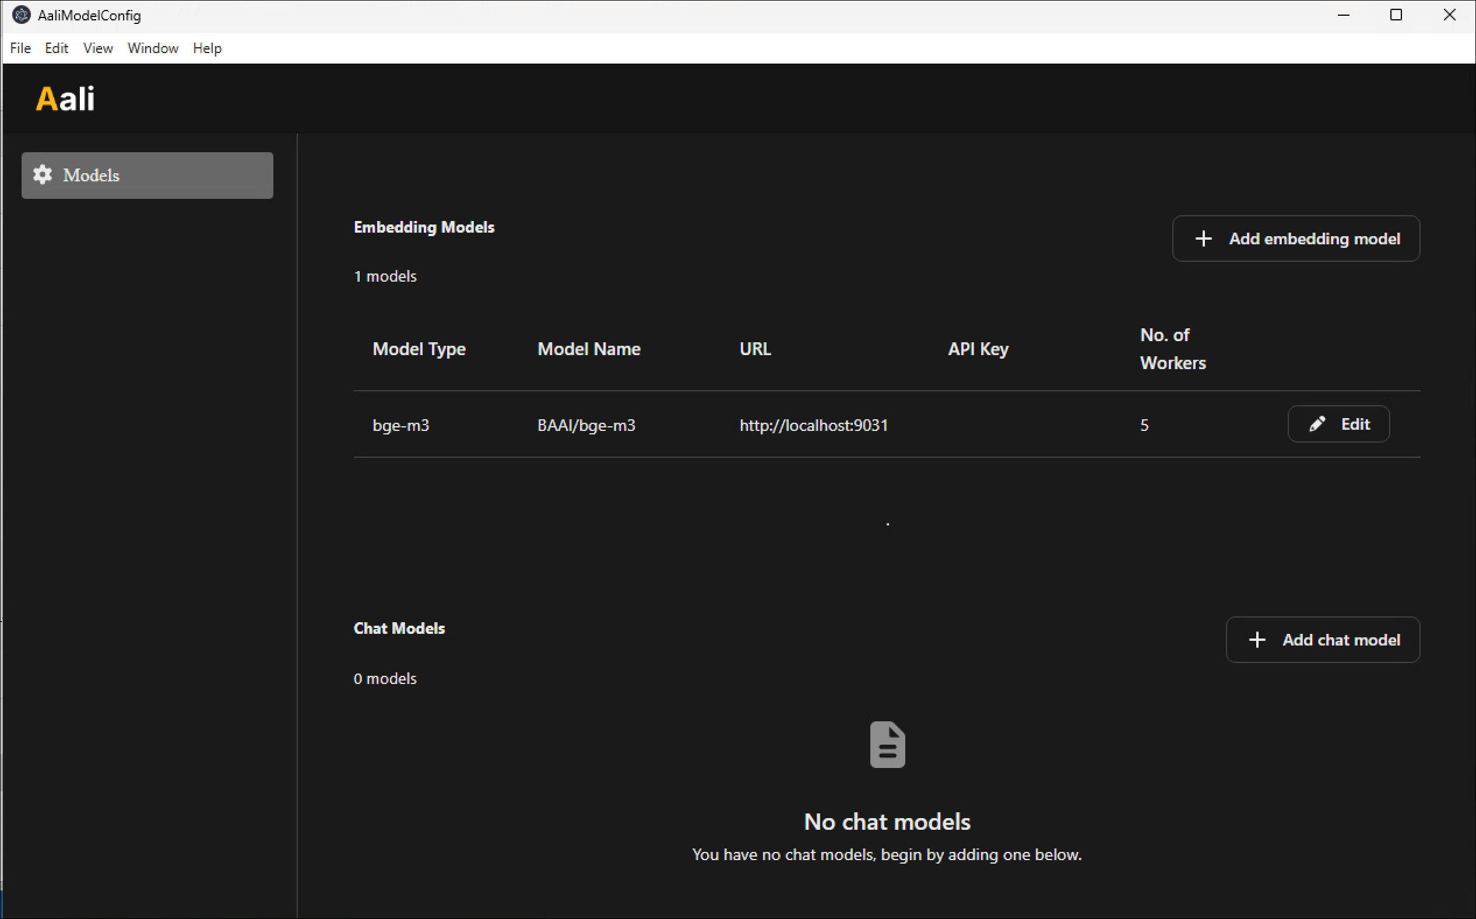1476x919 pixels.
Task: Open the Window menu
Action: (153, 48)
